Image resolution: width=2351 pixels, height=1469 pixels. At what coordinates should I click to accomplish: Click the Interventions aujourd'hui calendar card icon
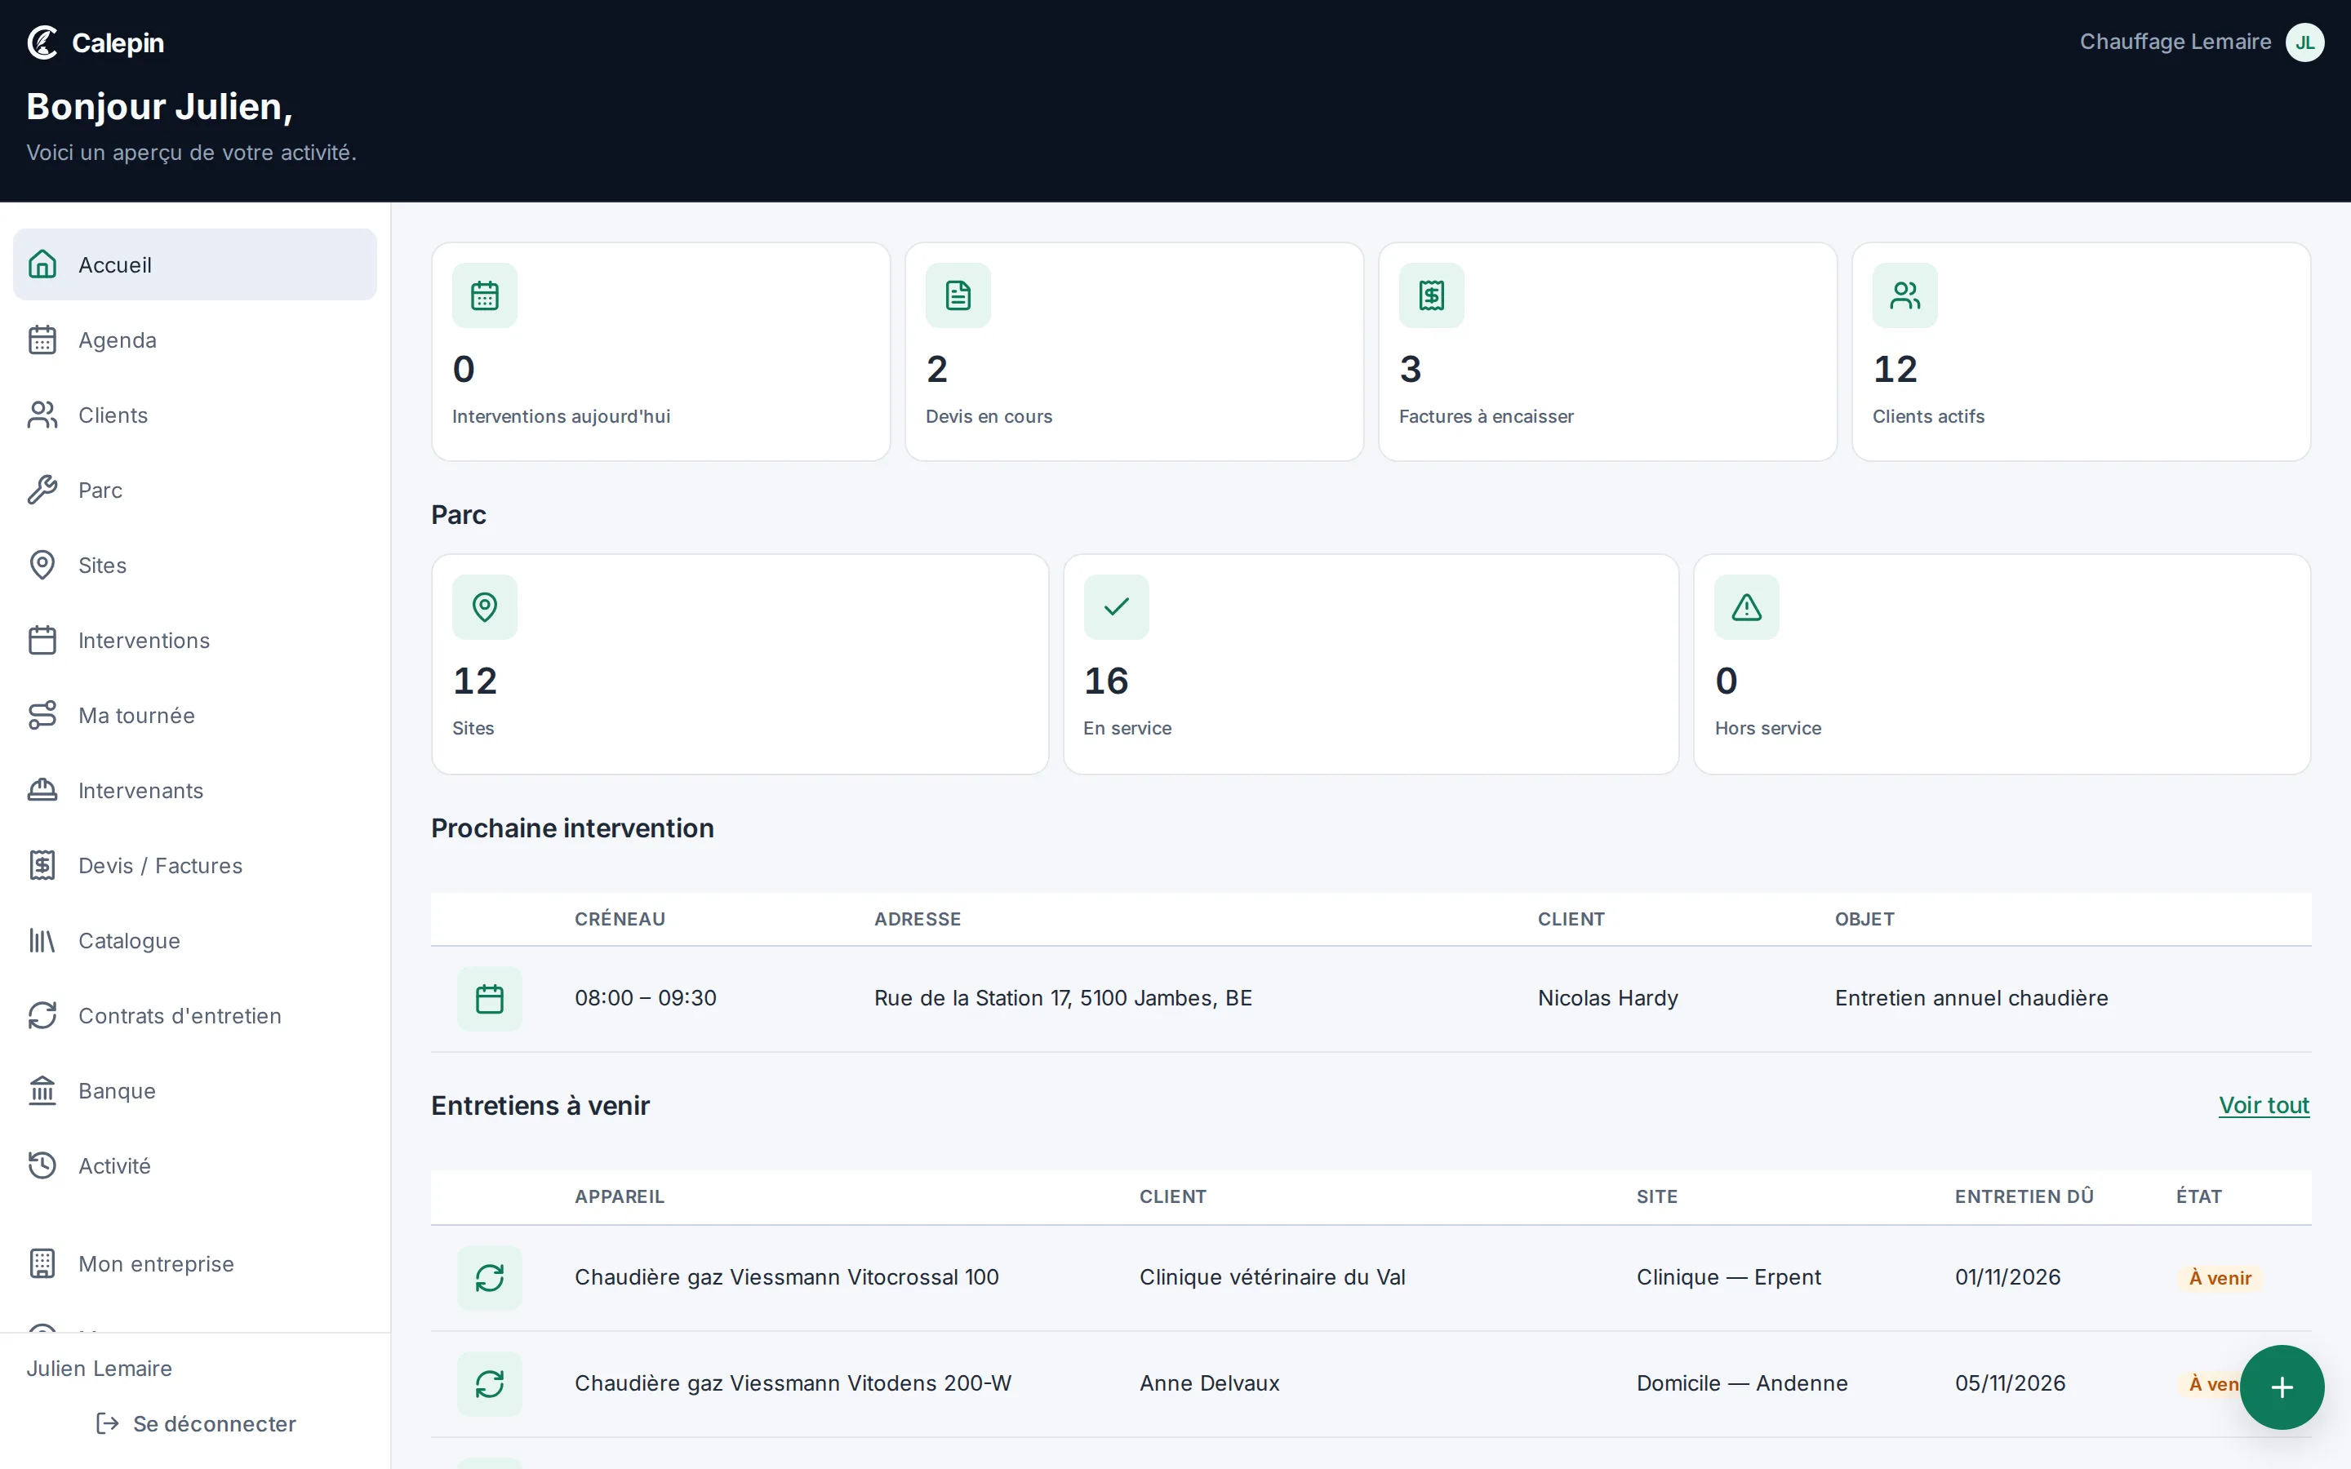point(485,295)
